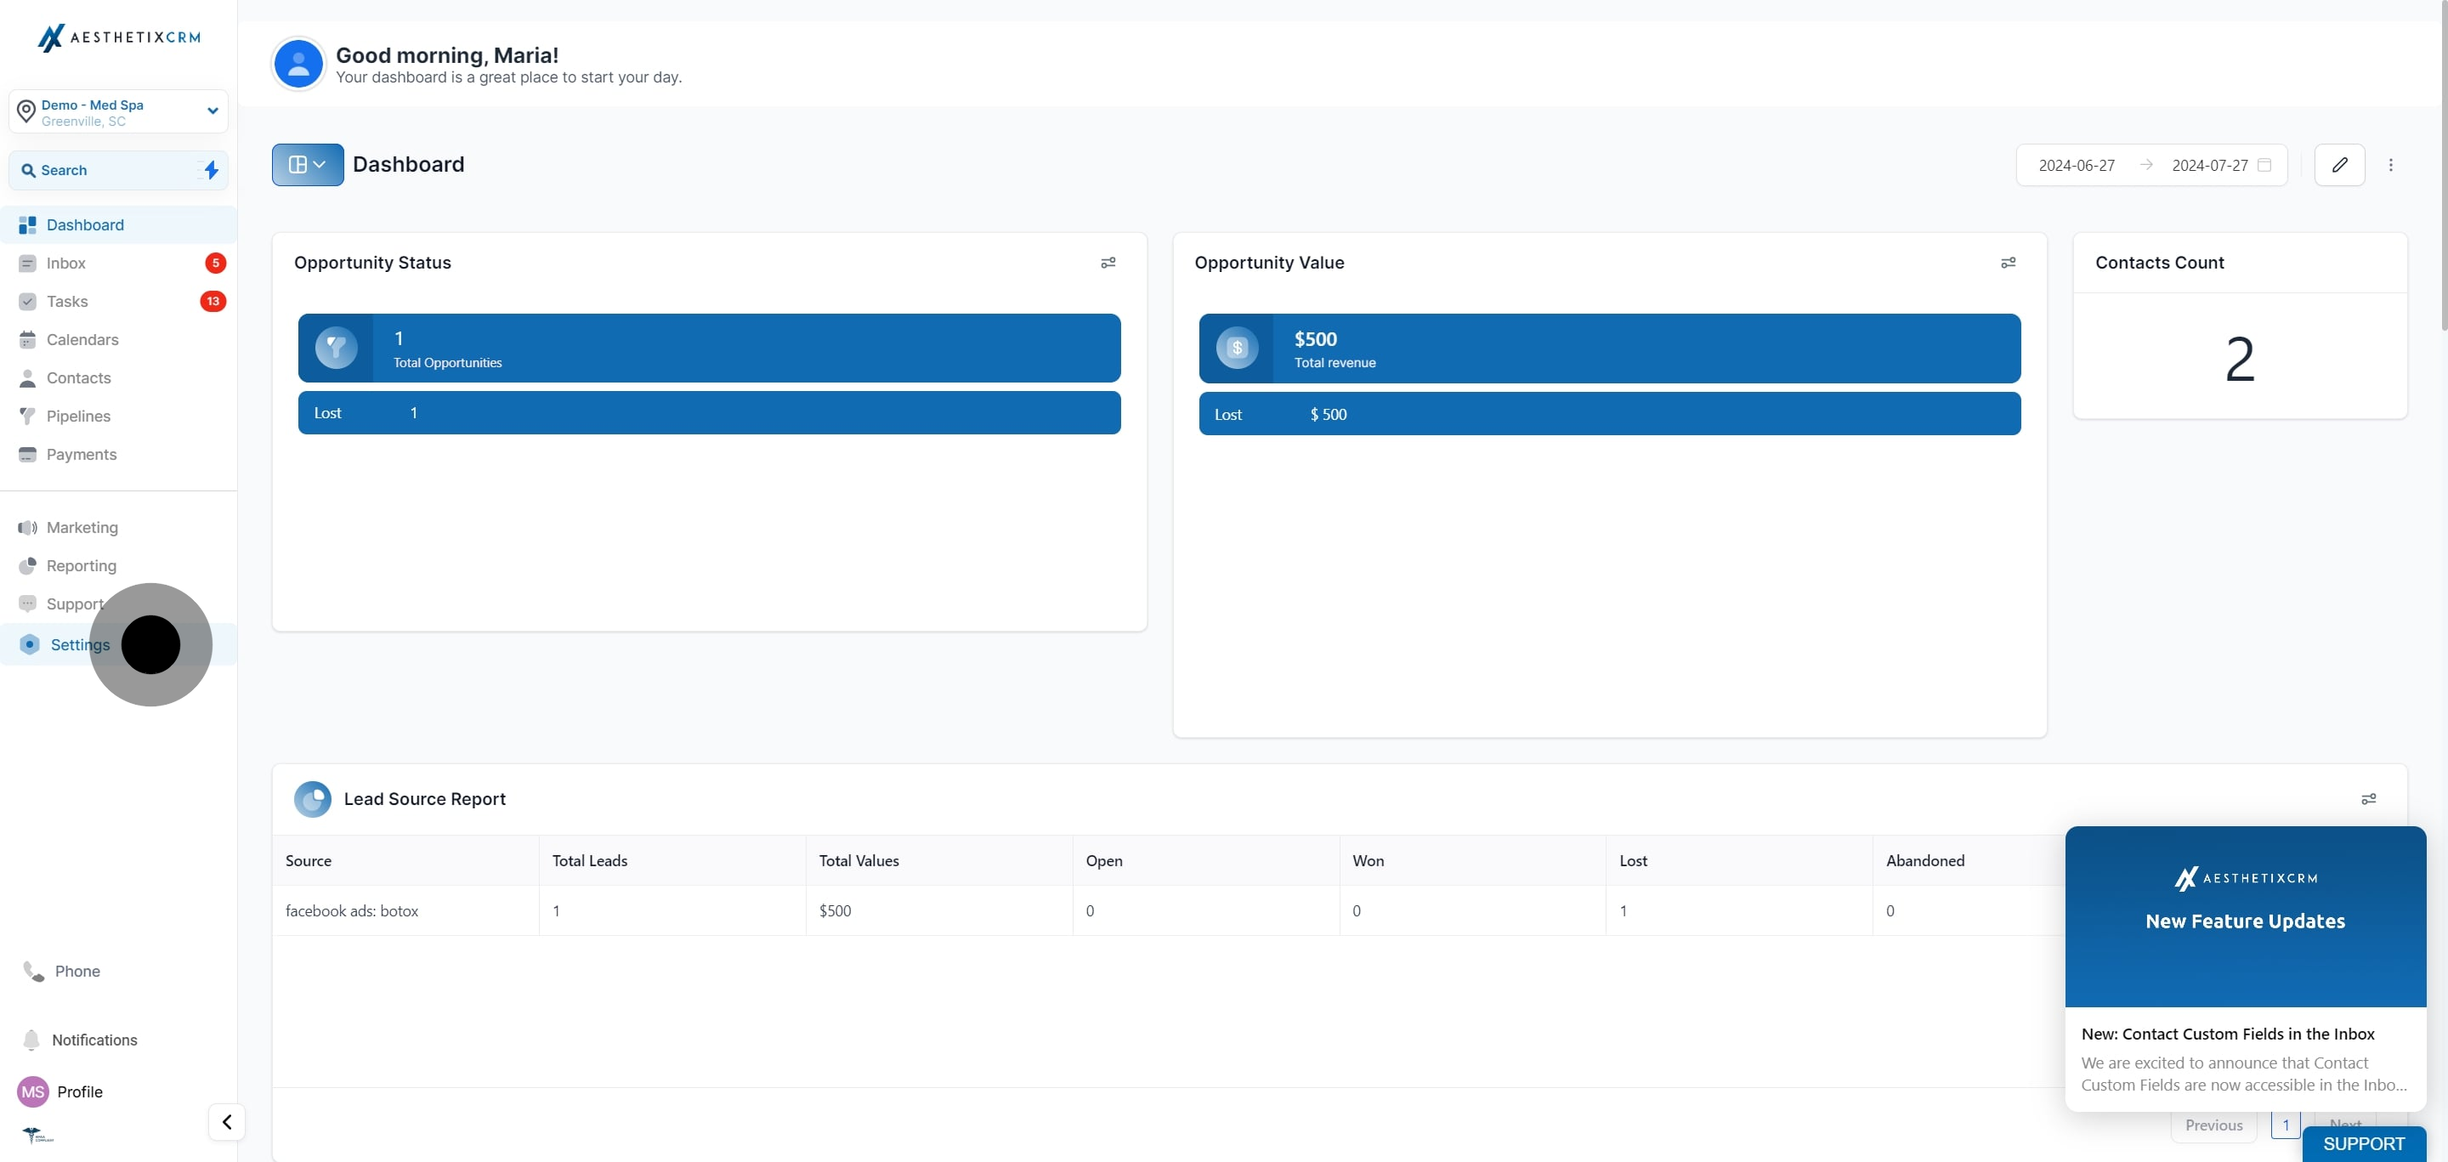Open Opportunity Status filter settings icon
Screen dimensions: 2448x1162
pyautogui.click(x=1107, y=262)
